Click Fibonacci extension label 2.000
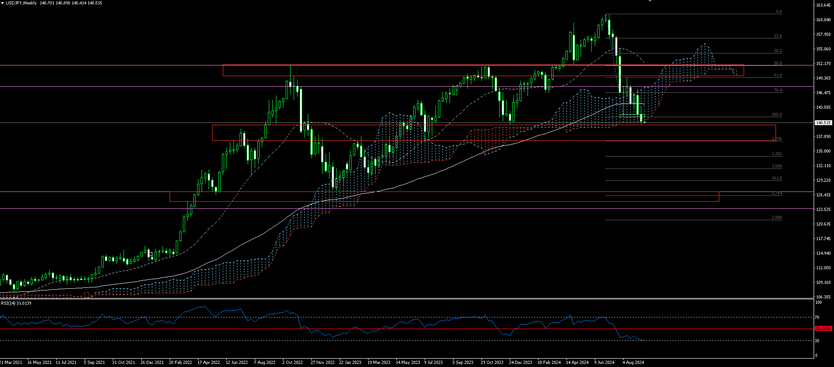834x367 pixels. tap(777, 218)
